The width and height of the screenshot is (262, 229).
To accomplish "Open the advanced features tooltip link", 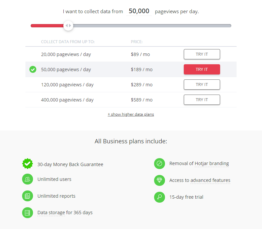I will click(x=210, y=181).
